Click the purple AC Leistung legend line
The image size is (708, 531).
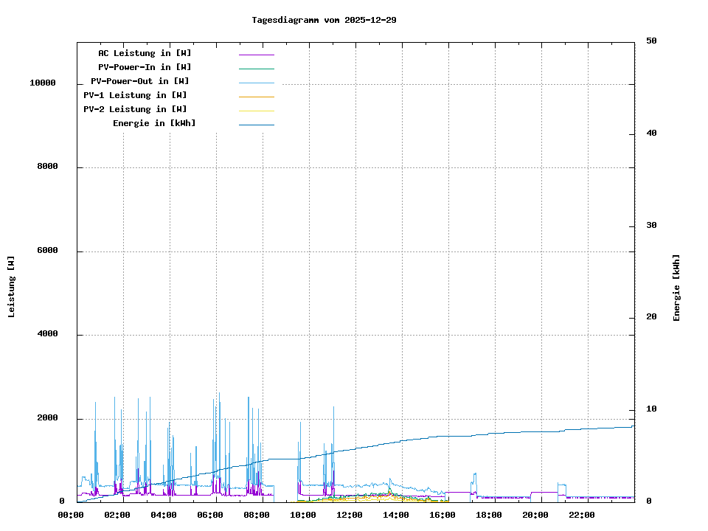256,55
